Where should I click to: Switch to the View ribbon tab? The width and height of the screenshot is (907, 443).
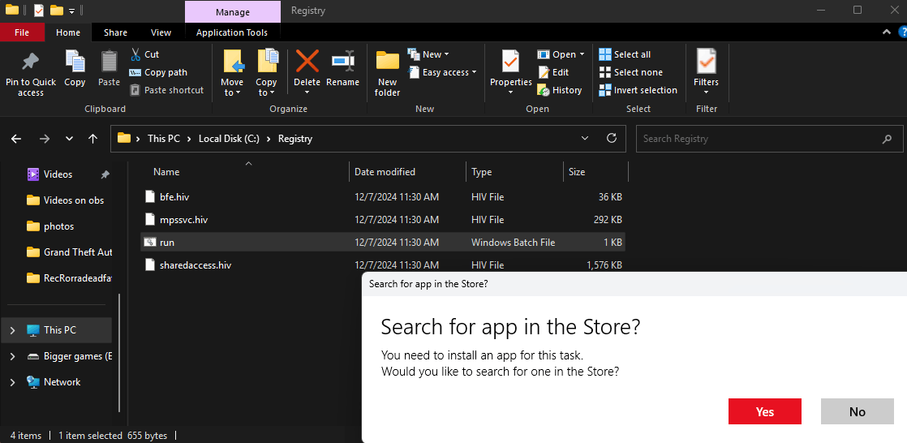(x=161, y=32)
